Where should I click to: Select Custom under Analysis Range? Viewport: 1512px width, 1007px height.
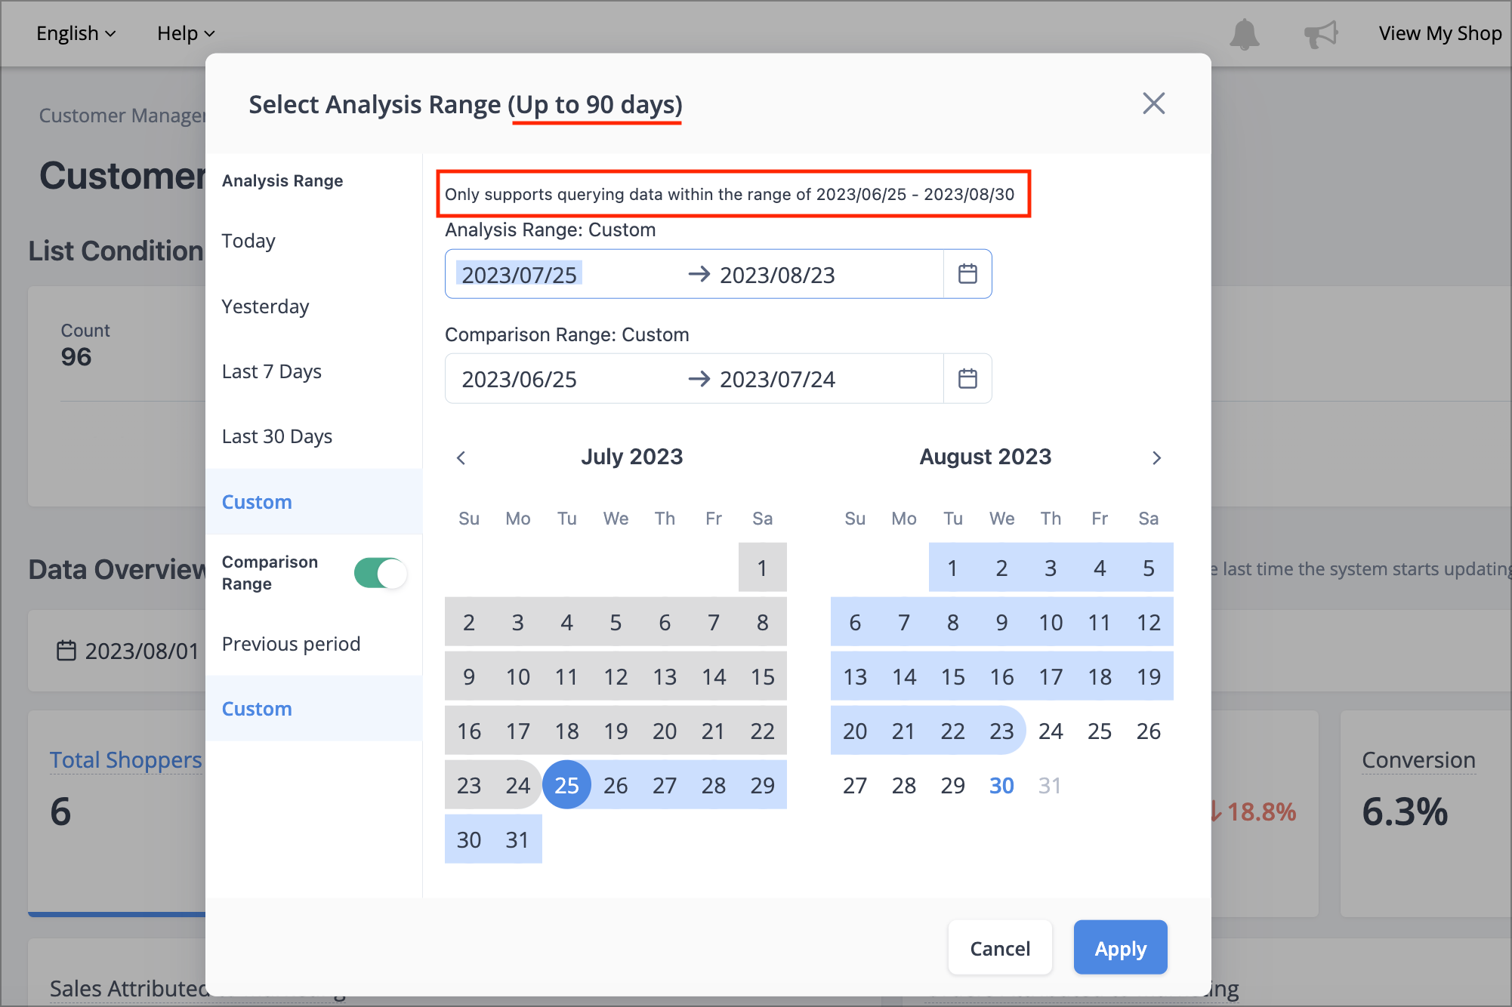tap(314, 502)
